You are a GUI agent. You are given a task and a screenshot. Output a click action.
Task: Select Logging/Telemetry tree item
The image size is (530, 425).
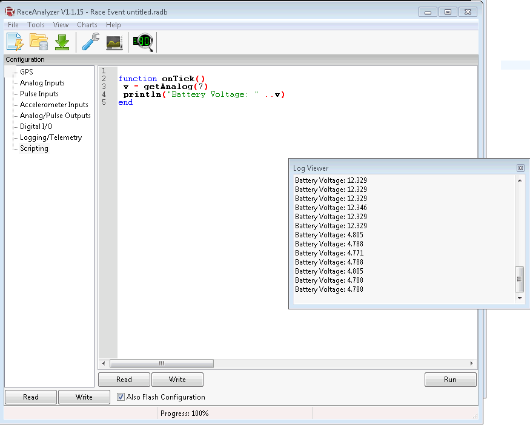51,137
